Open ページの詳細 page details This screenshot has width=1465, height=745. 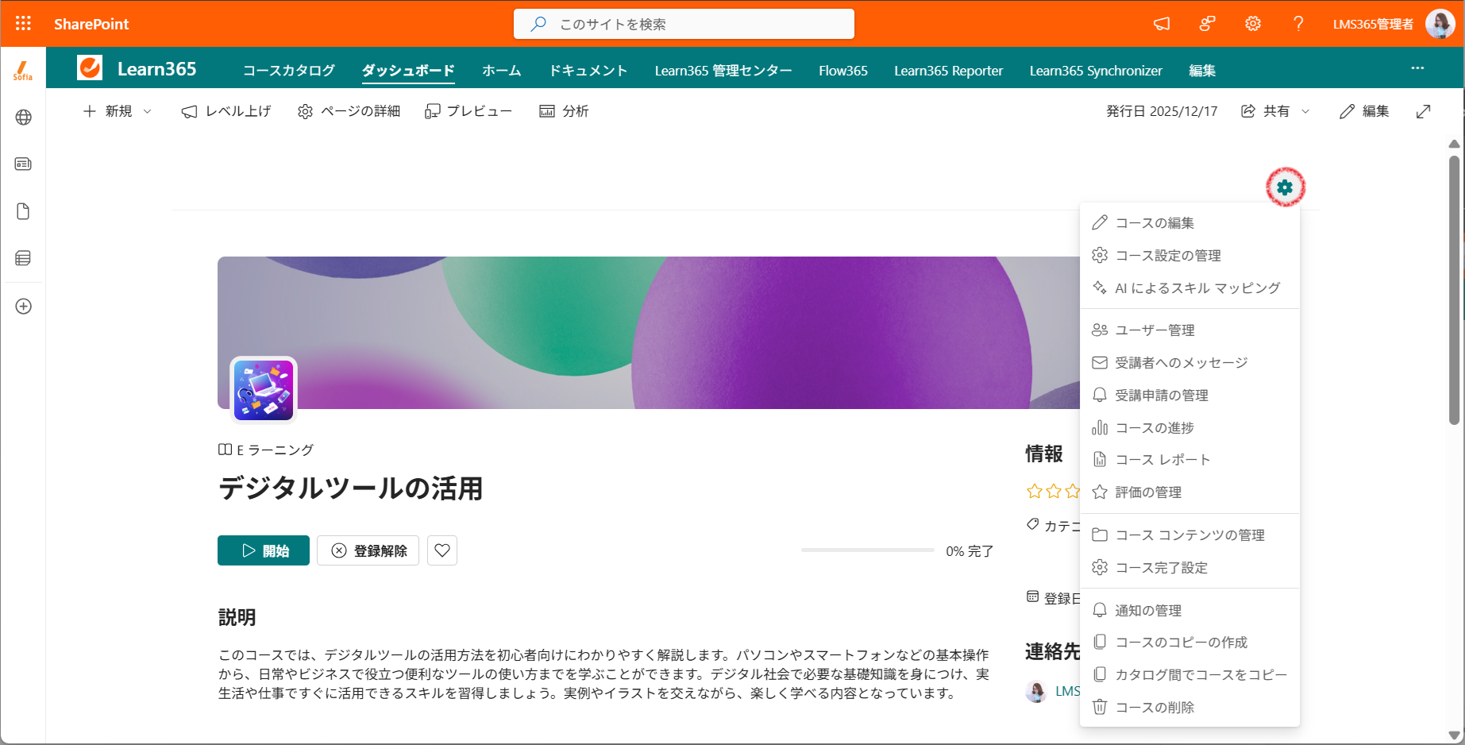[x=349, y=111]
